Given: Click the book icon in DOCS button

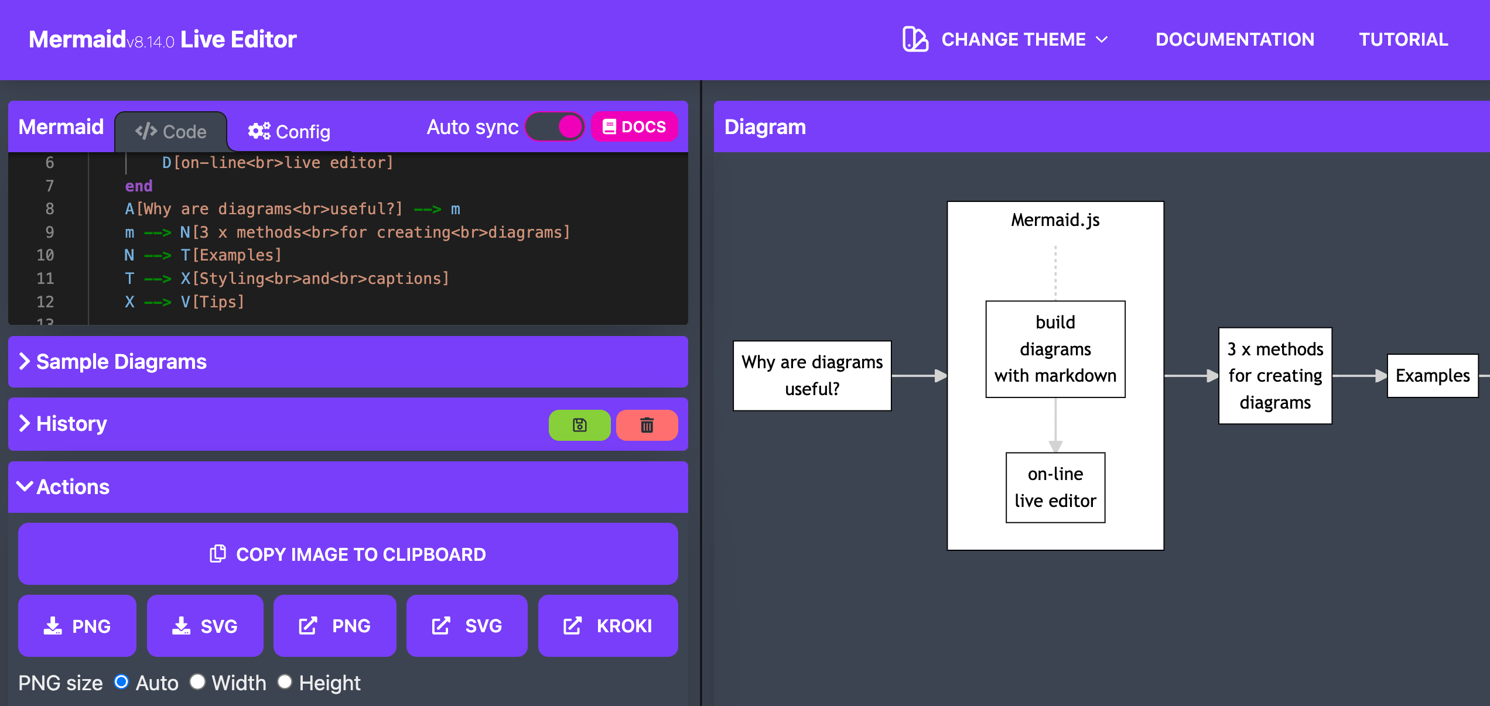Looking at the screenshot, I should tap(609, 126).
